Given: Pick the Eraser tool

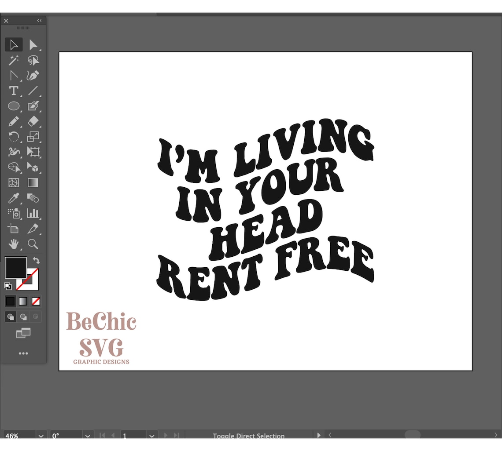Looking at the screenshot, I should click(x=33, y=121).
